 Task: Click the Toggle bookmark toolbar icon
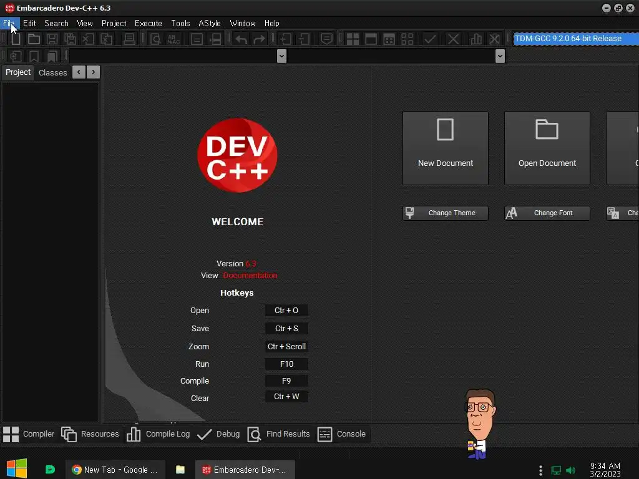(34, 56)
